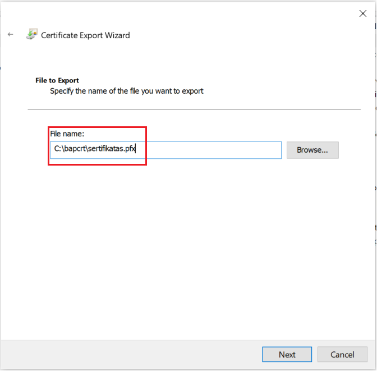The image size is (377, 371).
Task: Click the back arrow in the wizard header
Action: pos(10,35)
